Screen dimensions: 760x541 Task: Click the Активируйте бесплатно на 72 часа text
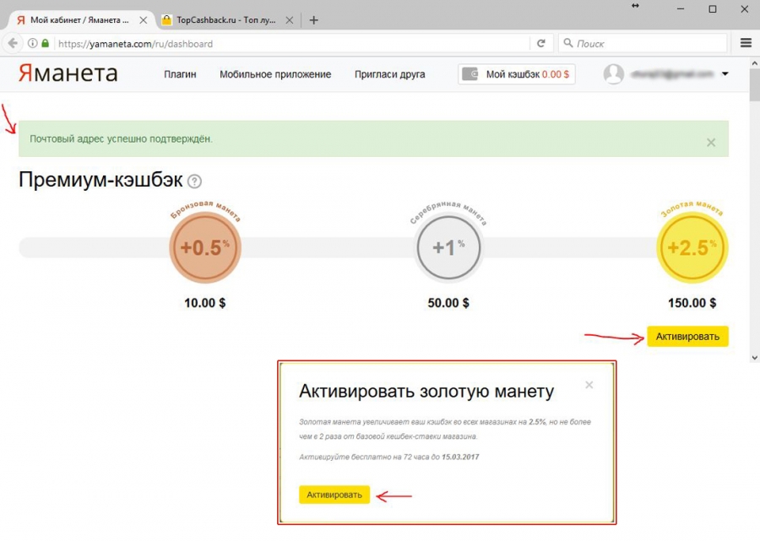388,457
